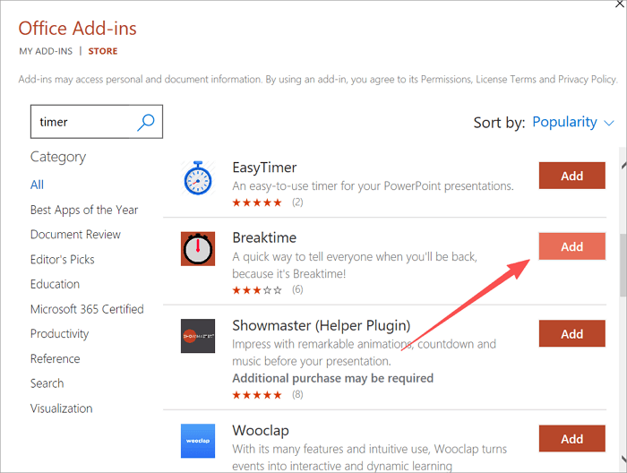Open the Sort by Popularity dropdown

[x=573, y=122]
